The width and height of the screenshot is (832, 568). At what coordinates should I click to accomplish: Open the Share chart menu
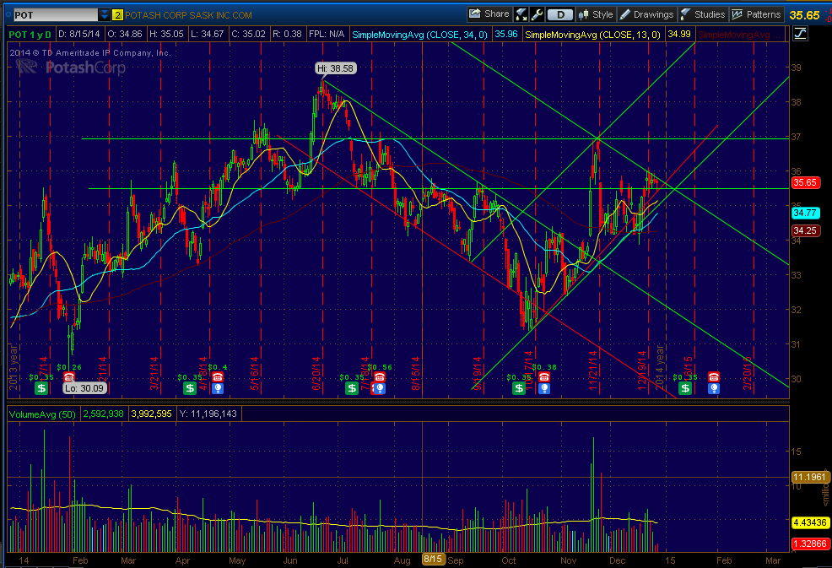[489, 14]
